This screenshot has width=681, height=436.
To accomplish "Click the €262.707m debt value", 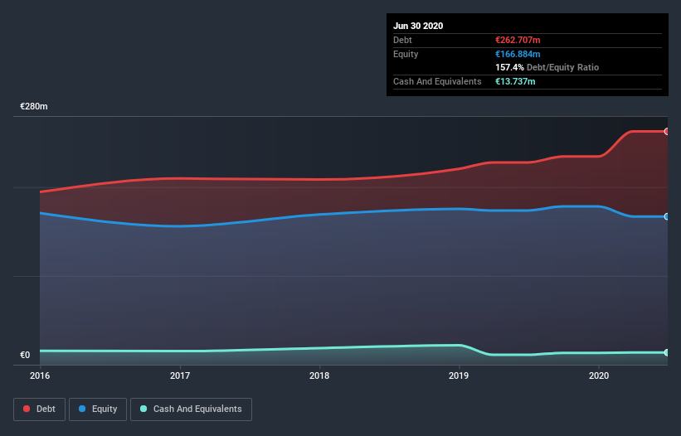I will 518,40.
